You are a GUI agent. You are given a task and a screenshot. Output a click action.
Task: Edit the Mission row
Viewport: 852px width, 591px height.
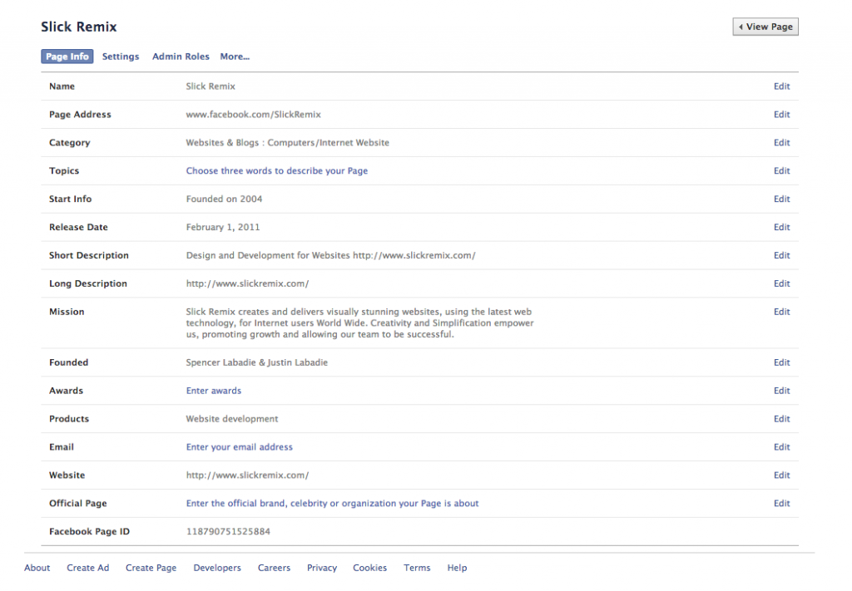(781, 312)
